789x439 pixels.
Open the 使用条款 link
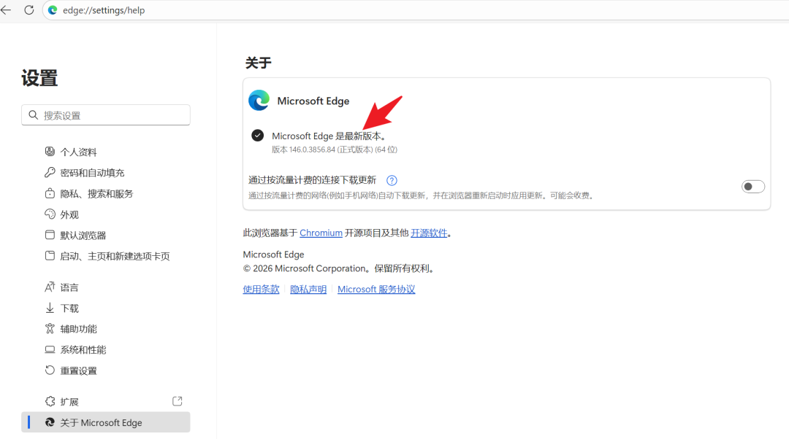tap(261, 290)
